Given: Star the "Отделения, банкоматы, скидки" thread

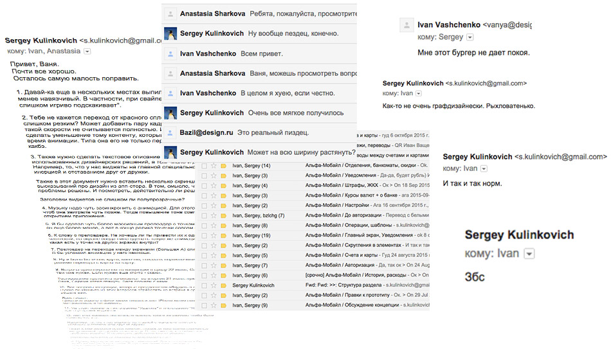Looking at the screenshot, I should click(x=213, y=166).
